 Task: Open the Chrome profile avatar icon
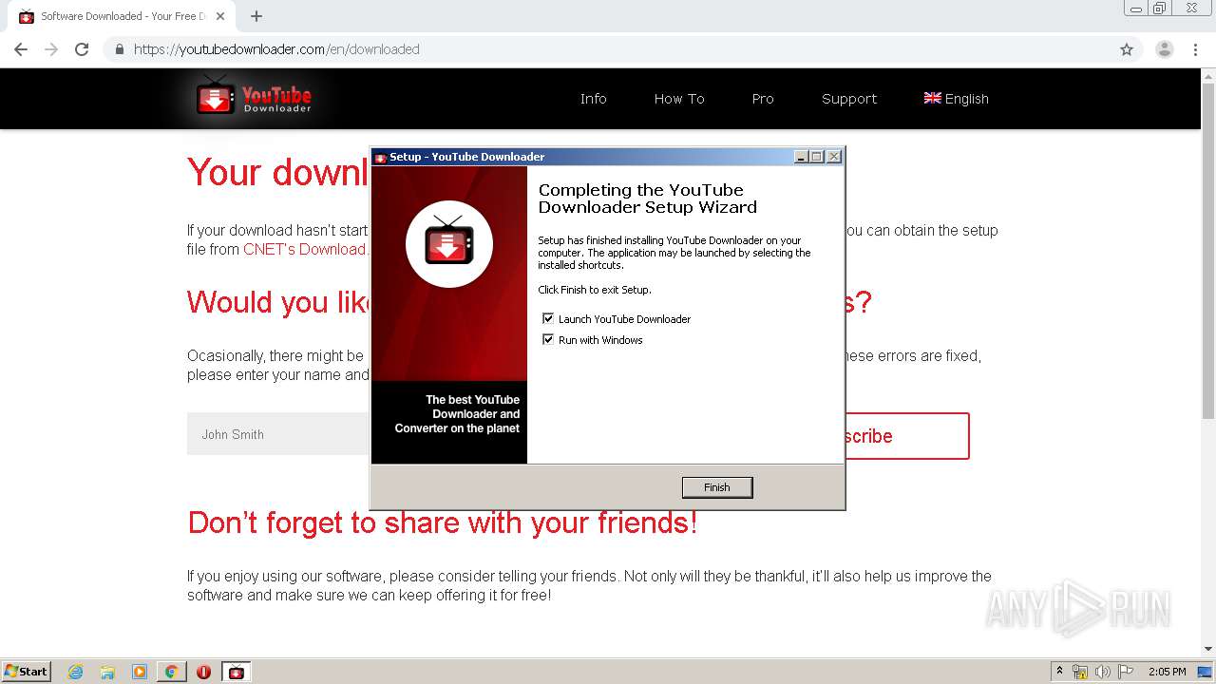click(1165, 49)
